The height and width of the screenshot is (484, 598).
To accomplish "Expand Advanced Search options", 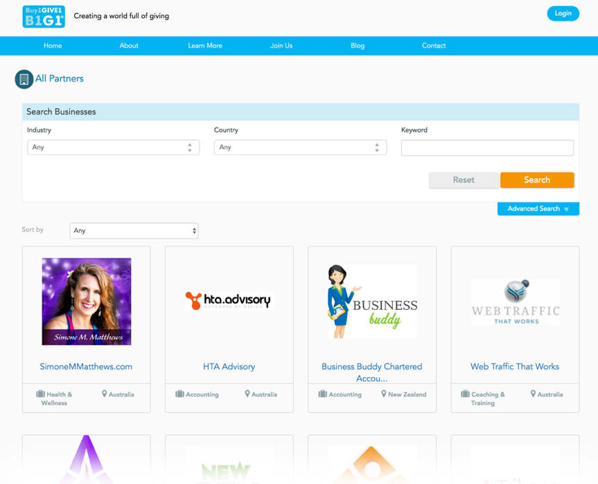I will 538,209.
